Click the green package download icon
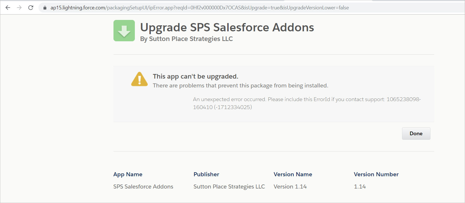This screenshot has width=465, height=203. (x=124, y=31)
